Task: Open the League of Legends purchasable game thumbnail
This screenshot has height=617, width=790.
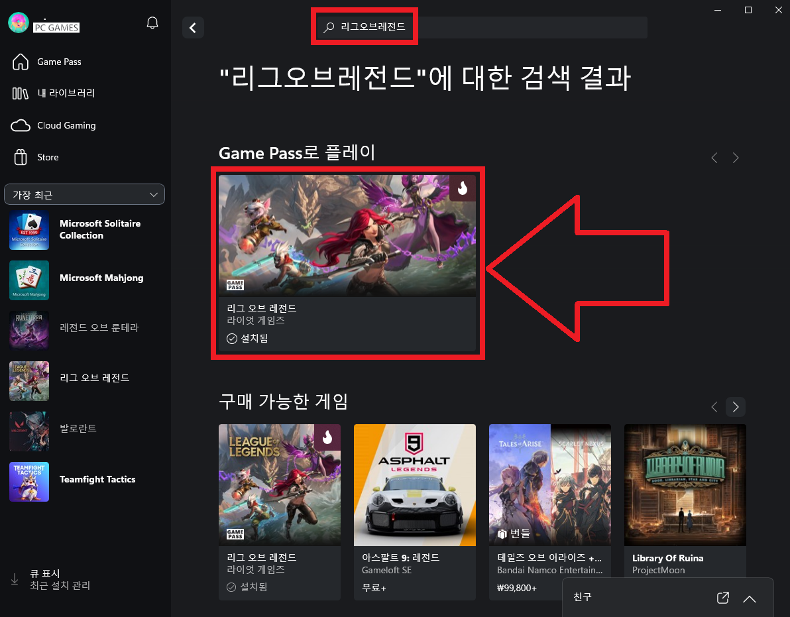Action: coord(280,484)
